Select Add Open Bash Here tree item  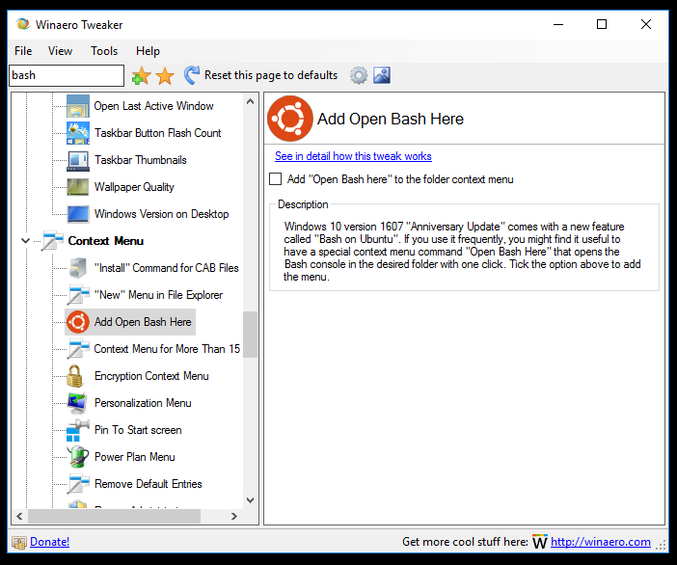pos(143,322)
